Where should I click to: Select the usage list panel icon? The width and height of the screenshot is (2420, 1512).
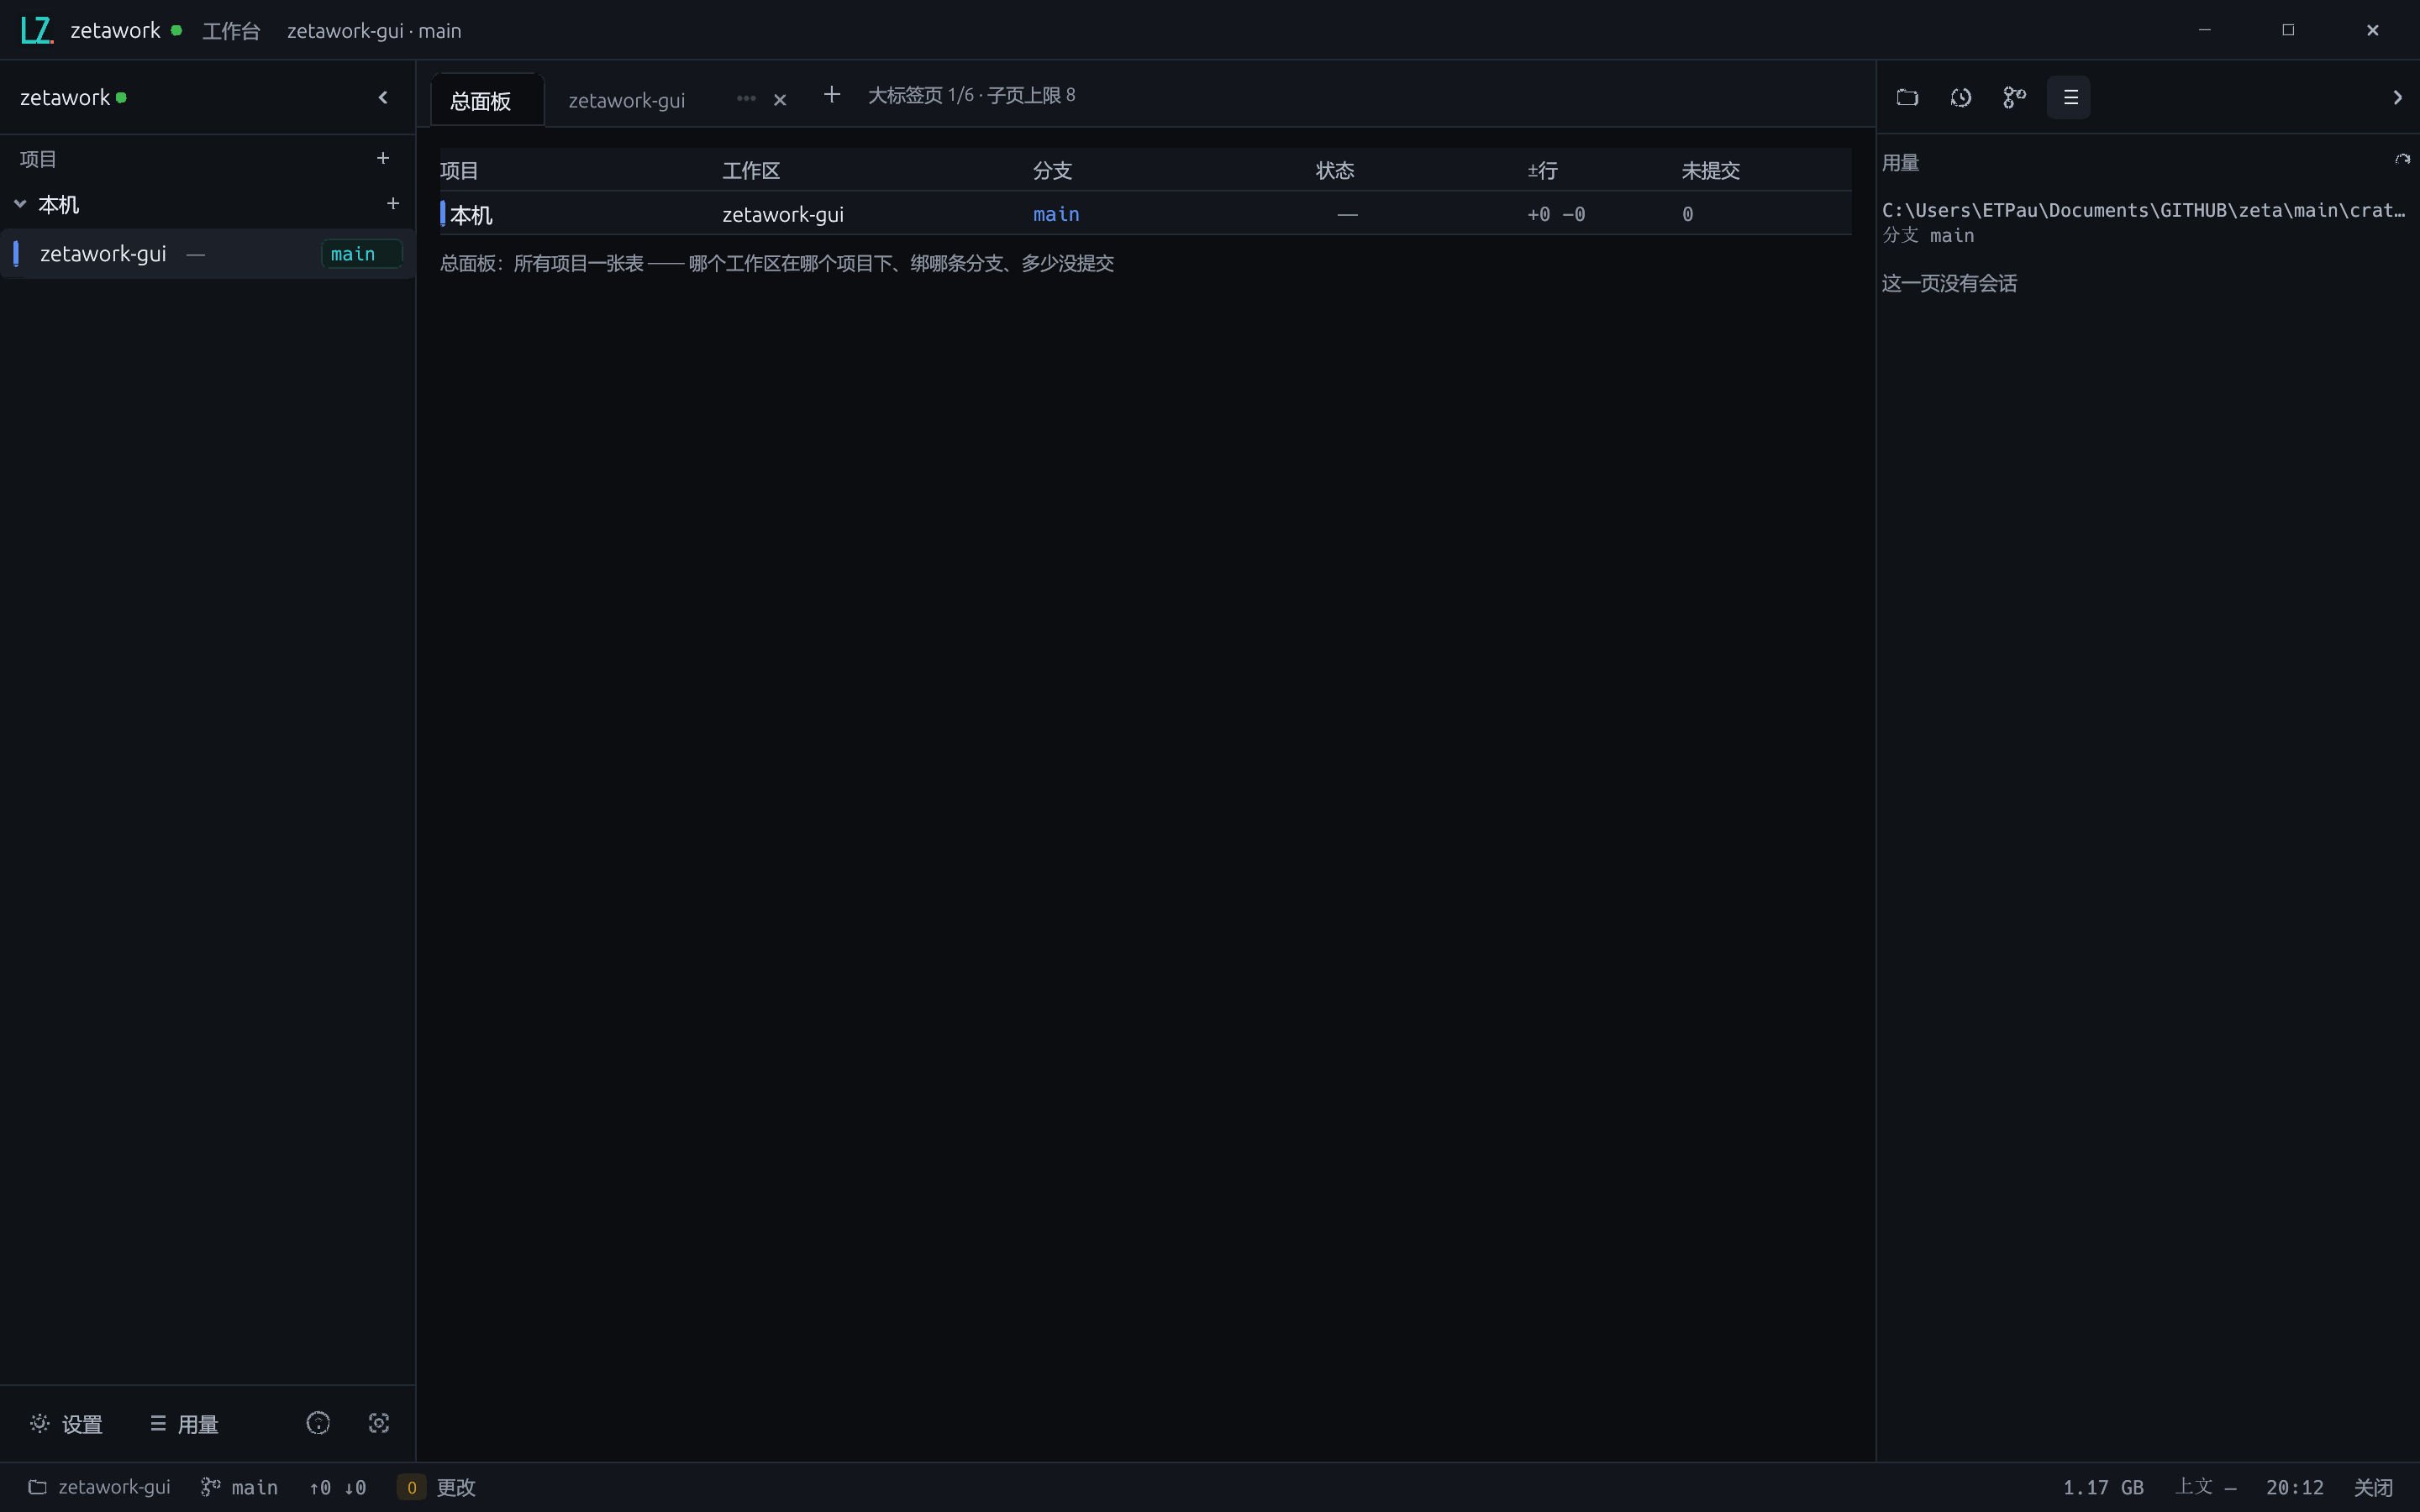(2069, 97)
